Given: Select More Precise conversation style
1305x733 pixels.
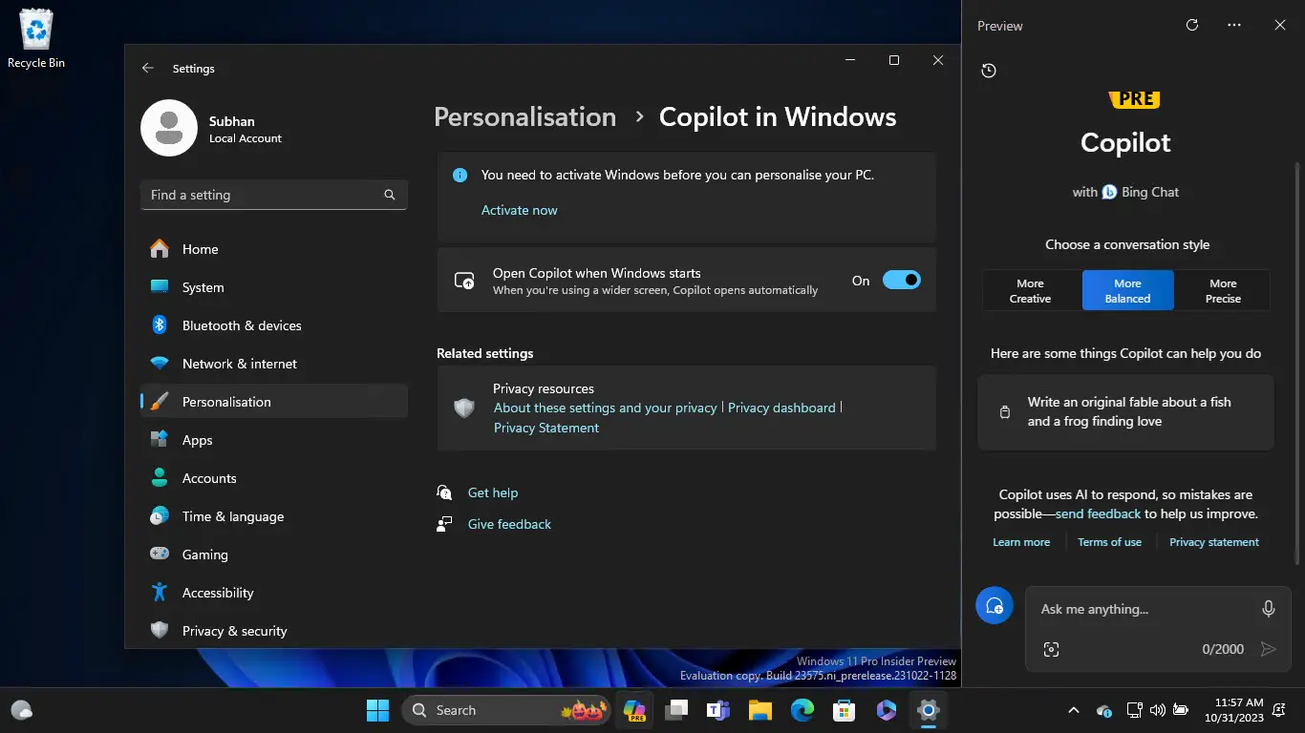Looking at the screenshot, I should tap(1223, 291).
